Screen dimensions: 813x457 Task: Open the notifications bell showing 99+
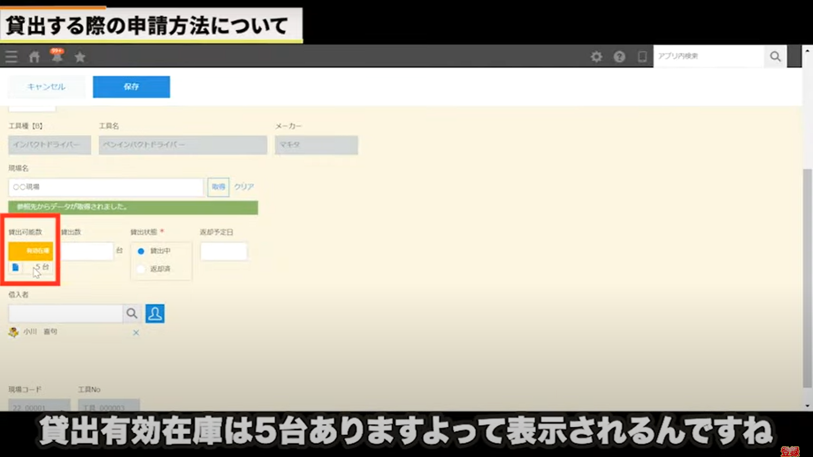tap(57, 57)
